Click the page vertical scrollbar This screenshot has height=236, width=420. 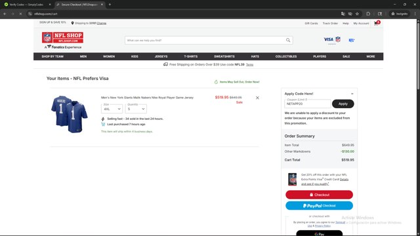tap(418, 56)
